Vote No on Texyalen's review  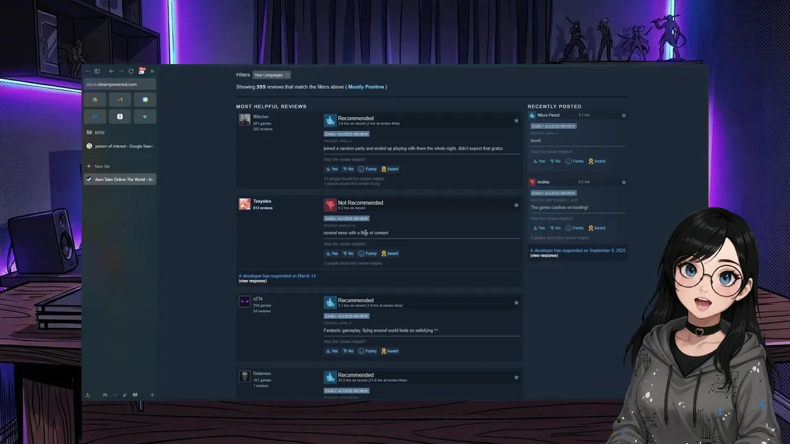coord(348,253)
